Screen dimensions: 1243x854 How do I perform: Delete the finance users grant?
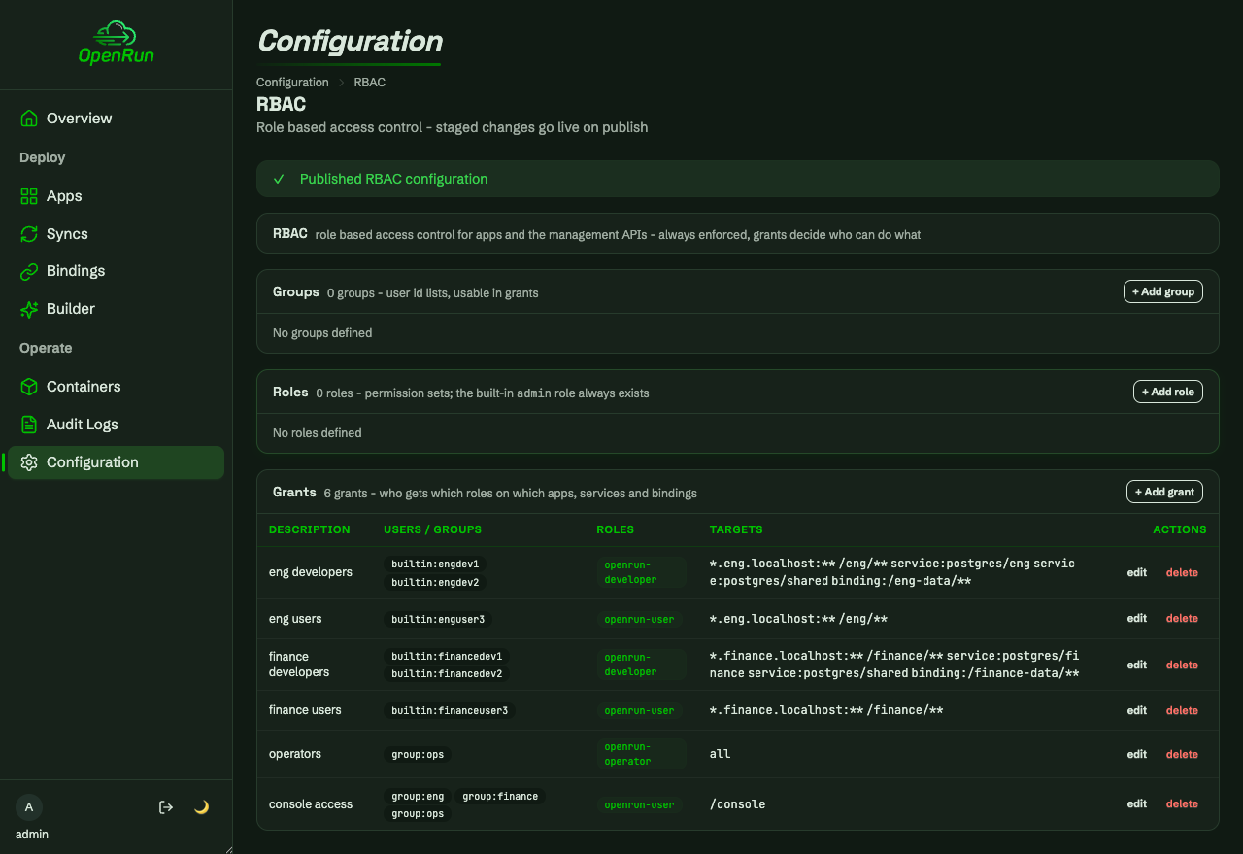(x=1182, y=710)
